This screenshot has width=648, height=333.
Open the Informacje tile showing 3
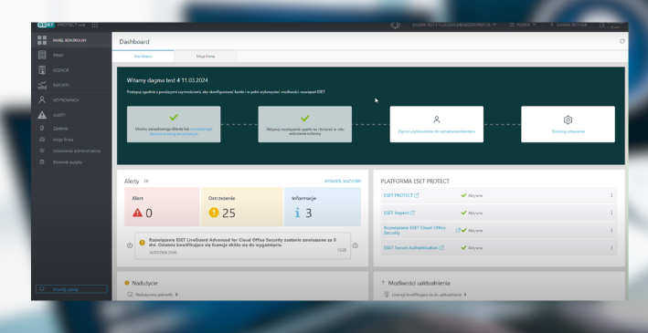pyautogui.click(x=323, y=207)
